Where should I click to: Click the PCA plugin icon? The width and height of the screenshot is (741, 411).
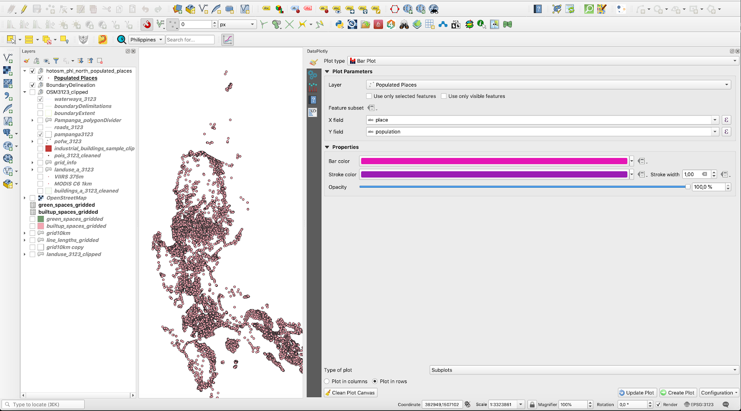coord(456,25)
